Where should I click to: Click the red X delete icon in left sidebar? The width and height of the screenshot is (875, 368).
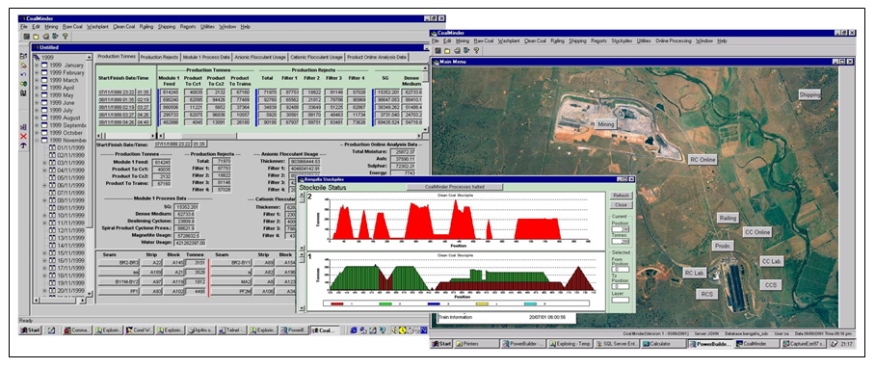pyautogui.click(x=23, y=136)
